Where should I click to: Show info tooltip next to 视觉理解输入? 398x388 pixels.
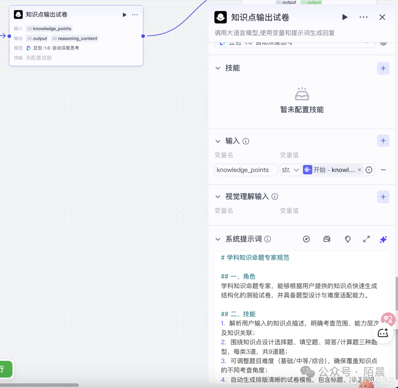pos(275,196)
